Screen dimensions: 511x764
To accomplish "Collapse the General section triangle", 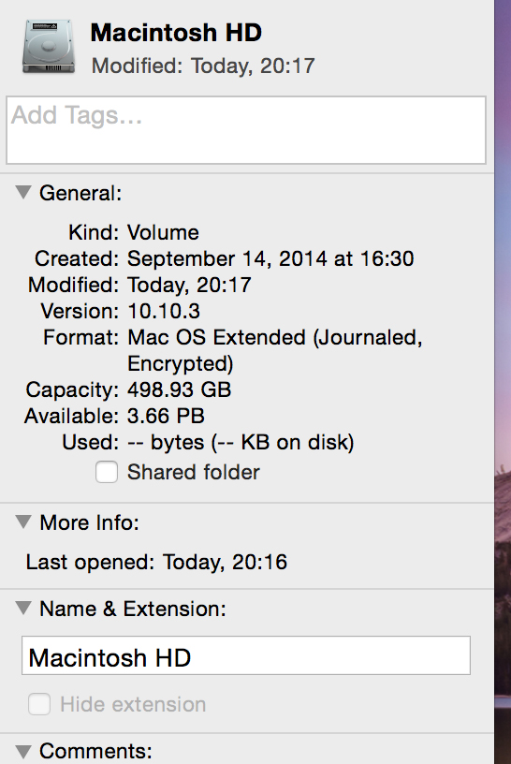I will pos(23,193).
